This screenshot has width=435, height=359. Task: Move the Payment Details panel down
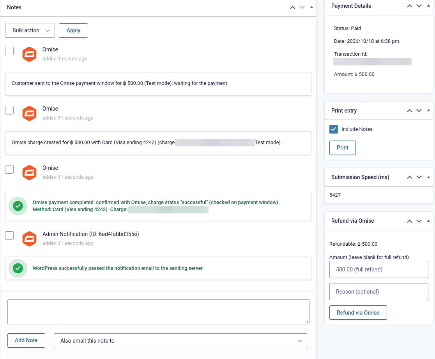419,6
